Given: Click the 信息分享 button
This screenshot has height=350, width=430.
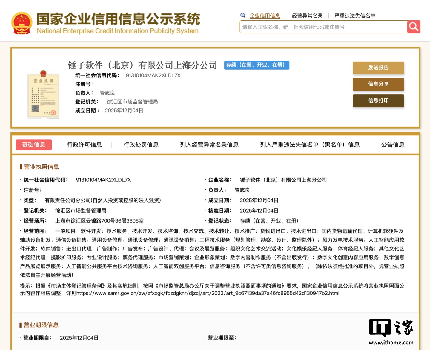Looking at the screenshot, I should [378, 84].
